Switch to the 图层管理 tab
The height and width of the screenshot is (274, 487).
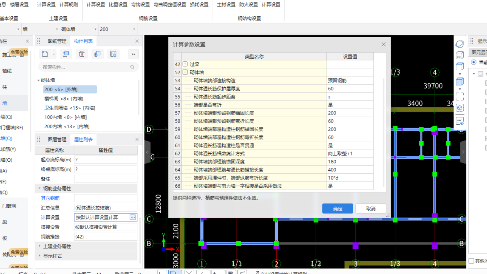(57, 139)
